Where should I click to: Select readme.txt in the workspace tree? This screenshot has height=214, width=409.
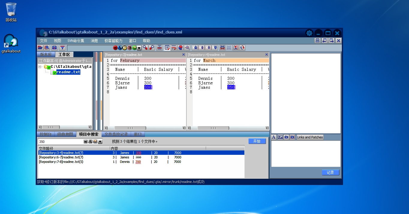[68, 72]
